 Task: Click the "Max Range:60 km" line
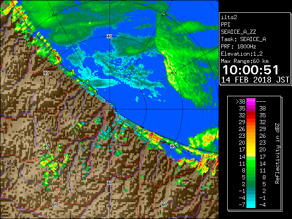245,61
